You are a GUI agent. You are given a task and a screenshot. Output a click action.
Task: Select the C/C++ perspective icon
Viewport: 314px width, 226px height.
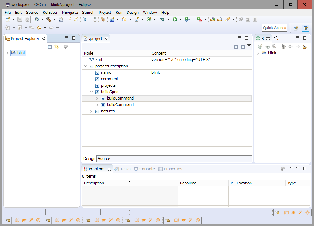tap(306, 28)
